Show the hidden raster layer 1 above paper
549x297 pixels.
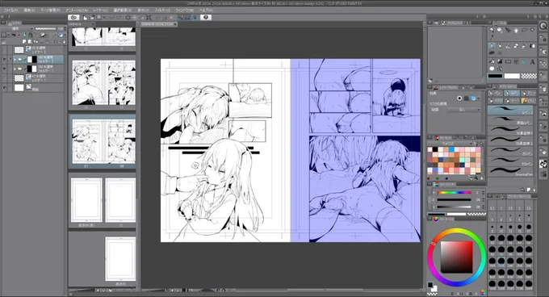(4, 78)
